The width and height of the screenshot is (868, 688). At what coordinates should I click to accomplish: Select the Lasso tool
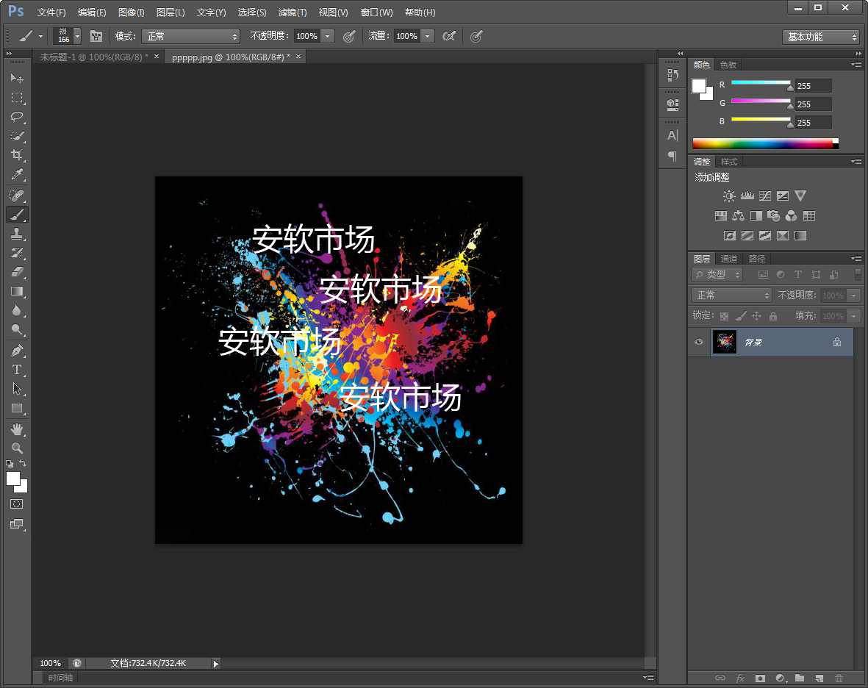click(x=17, y=117)
